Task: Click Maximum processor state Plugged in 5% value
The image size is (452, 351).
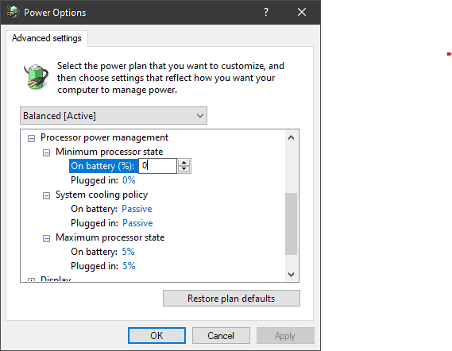Action: click(x=129, y=266)
